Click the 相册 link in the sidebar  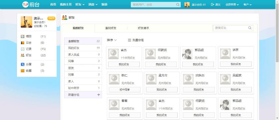pos(29,37)
